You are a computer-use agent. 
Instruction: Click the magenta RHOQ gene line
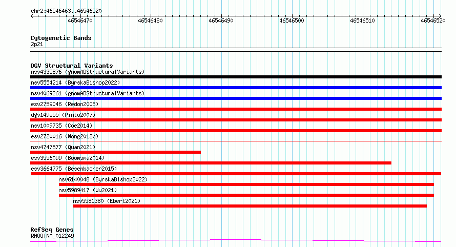pyautogui.click(x=236, y=241)
